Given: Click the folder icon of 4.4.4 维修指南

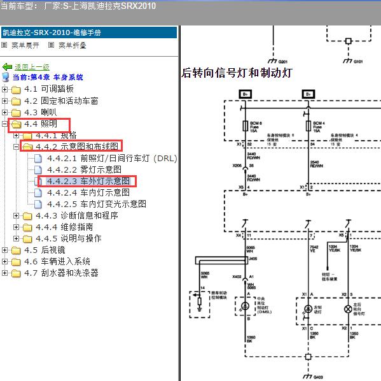Looking at the screenshot, I should [27, 227].
